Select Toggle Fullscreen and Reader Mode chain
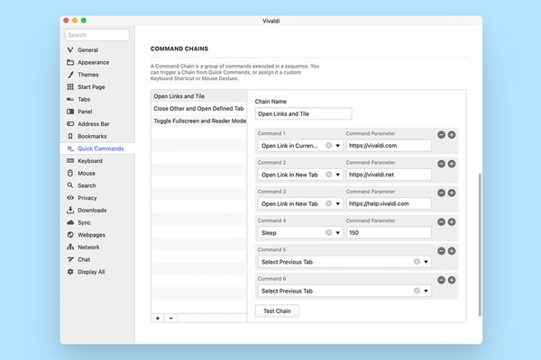 (199, 121)
